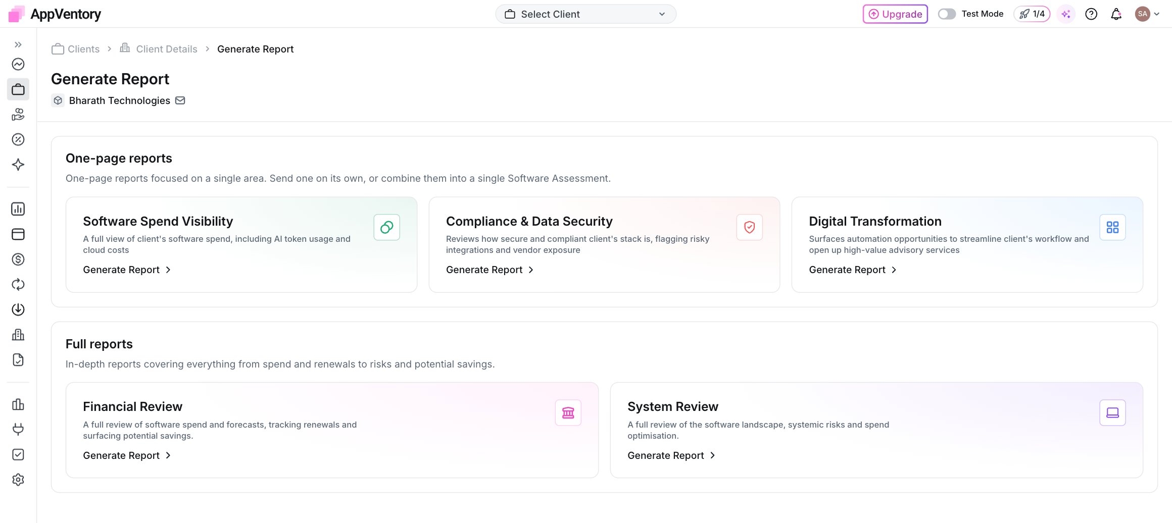Open the hand-with-users sidebar icon
This screenshot has width=1172, height=523.
[x=18, y=115]
